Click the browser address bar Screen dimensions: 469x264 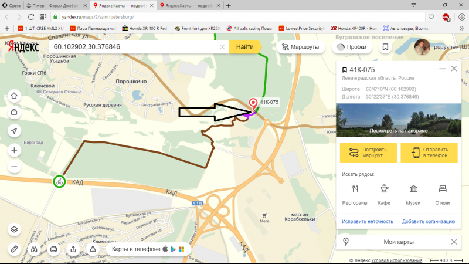[239, 17]
